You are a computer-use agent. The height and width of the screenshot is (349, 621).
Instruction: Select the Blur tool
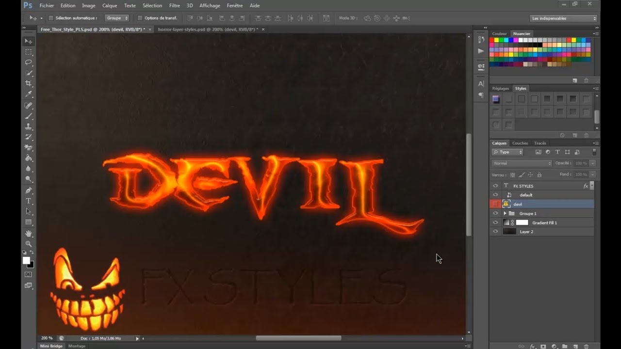pos(29,169)
